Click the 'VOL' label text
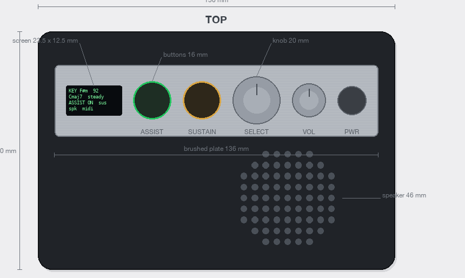 (x=309, y=132)
